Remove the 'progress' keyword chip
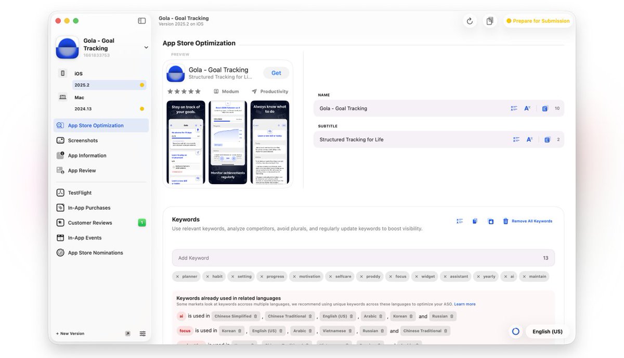 pyautogui.click(x=262, y=277)
